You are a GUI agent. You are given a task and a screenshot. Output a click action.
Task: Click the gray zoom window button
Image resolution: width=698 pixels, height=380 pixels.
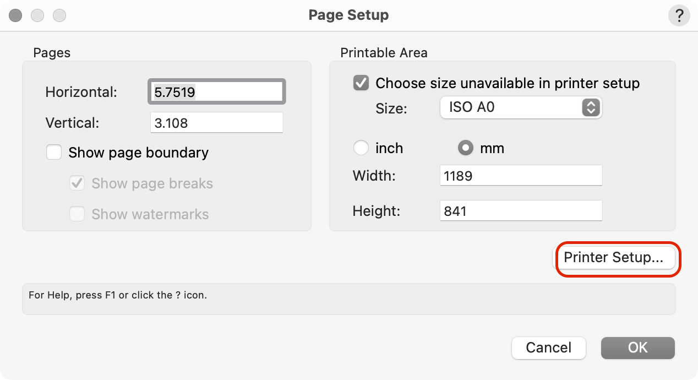pos(59,15)
